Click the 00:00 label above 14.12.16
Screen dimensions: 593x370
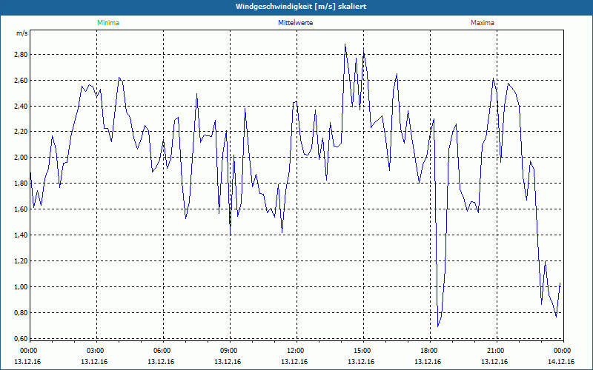(x=562, y=351)
